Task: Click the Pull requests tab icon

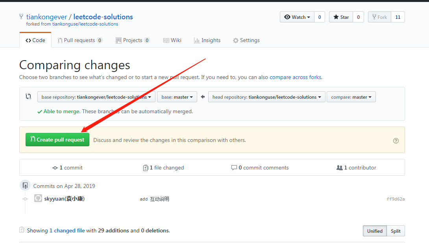Action: coord(60,40)
